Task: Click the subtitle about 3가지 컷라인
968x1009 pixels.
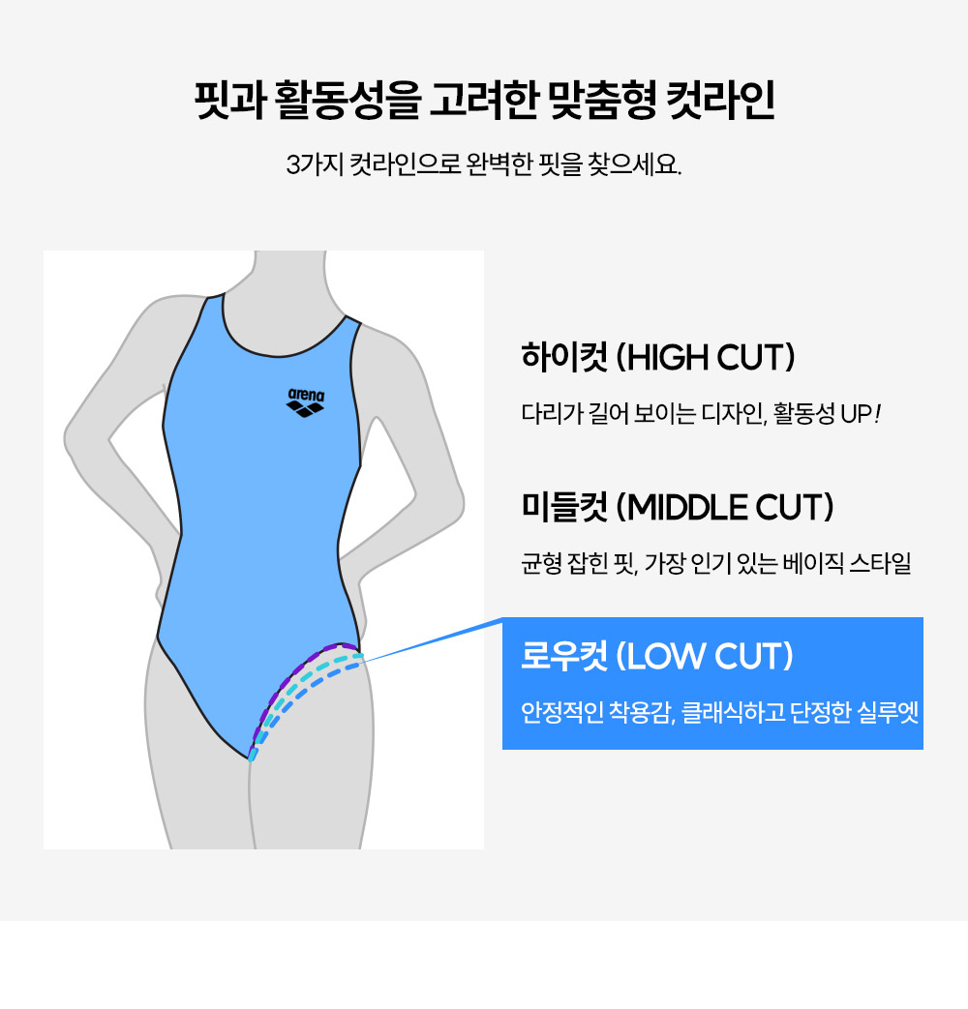Action: (x=484, y=164)
